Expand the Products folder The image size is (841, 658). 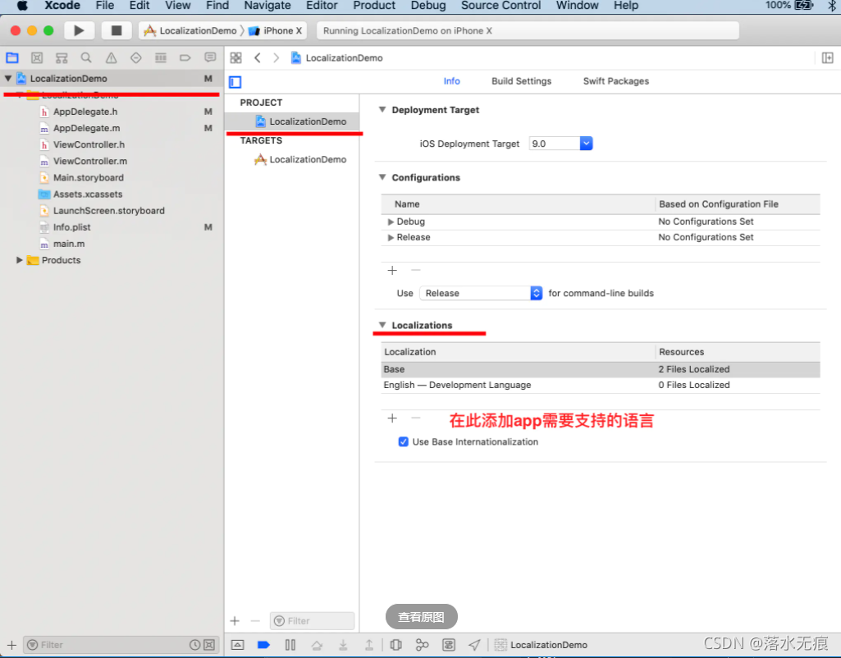point(20,260)
